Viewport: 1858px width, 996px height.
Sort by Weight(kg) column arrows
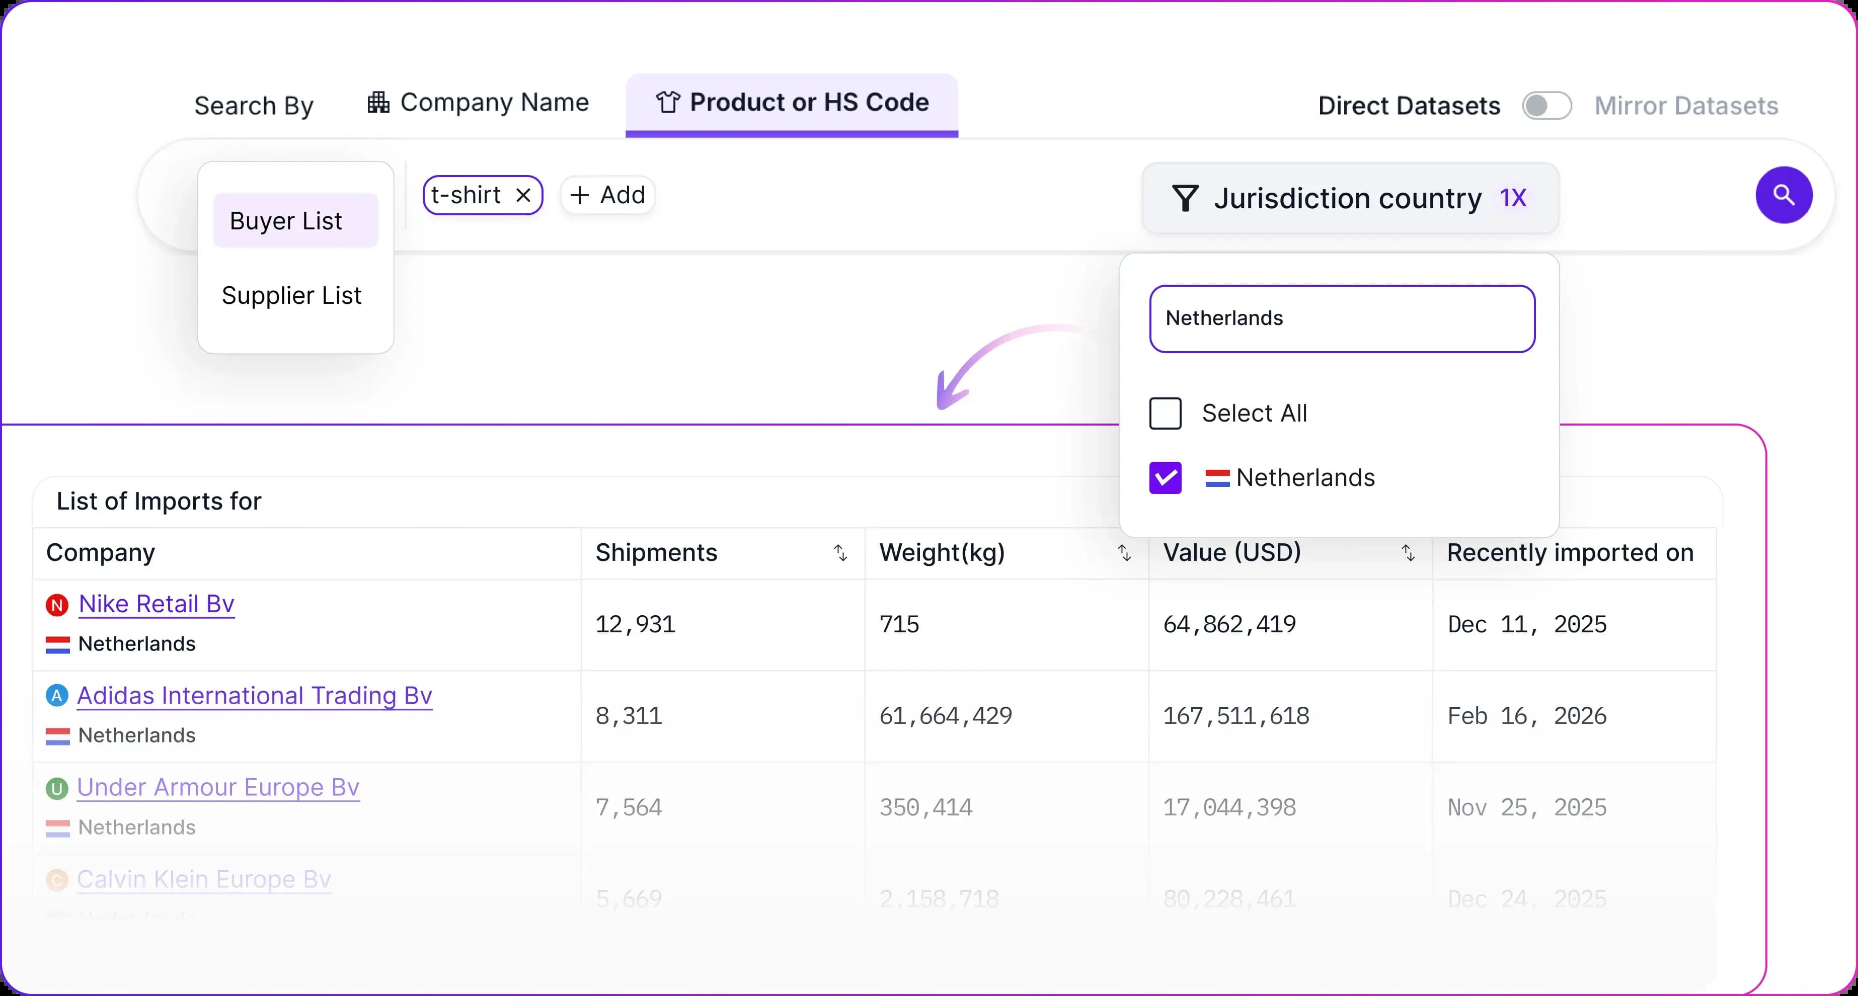point(1124,553)
